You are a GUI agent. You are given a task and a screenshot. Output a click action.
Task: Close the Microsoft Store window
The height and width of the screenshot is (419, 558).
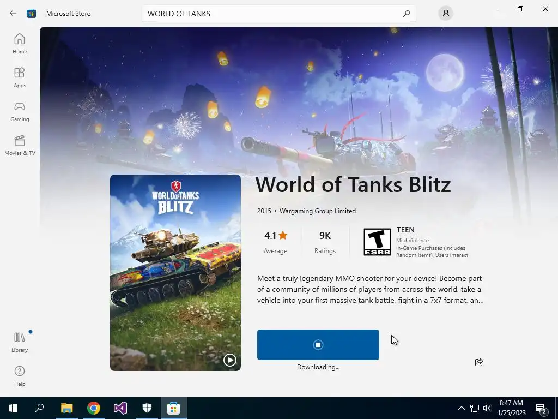[x=545, y=9]
